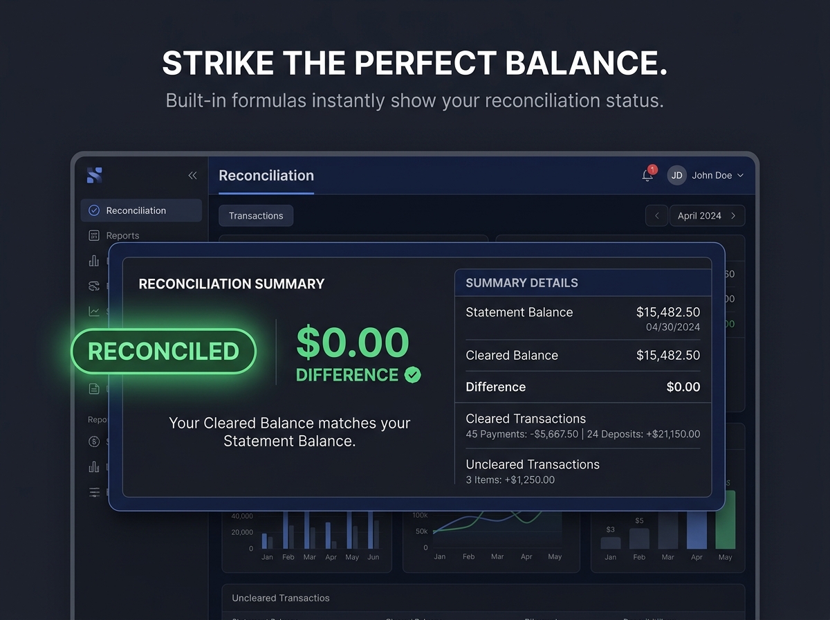Click the sliders filter icon in sidebar
The height and width of the screenshot is (620, 830).
tap(94, 492)
